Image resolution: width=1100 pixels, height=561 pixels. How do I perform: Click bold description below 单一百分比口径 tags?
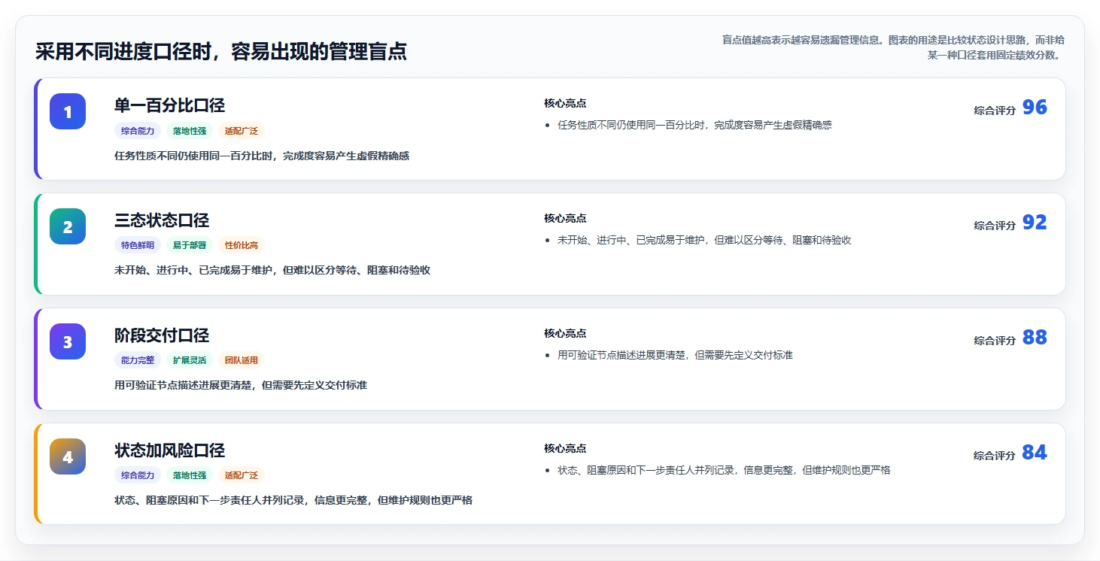[x=262, y=156]
